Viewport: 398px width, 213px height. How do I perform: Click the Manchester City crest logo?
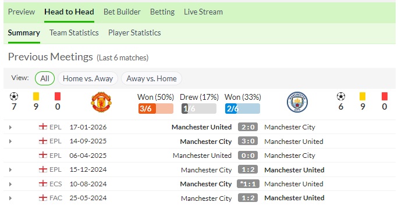click(297, 102)
